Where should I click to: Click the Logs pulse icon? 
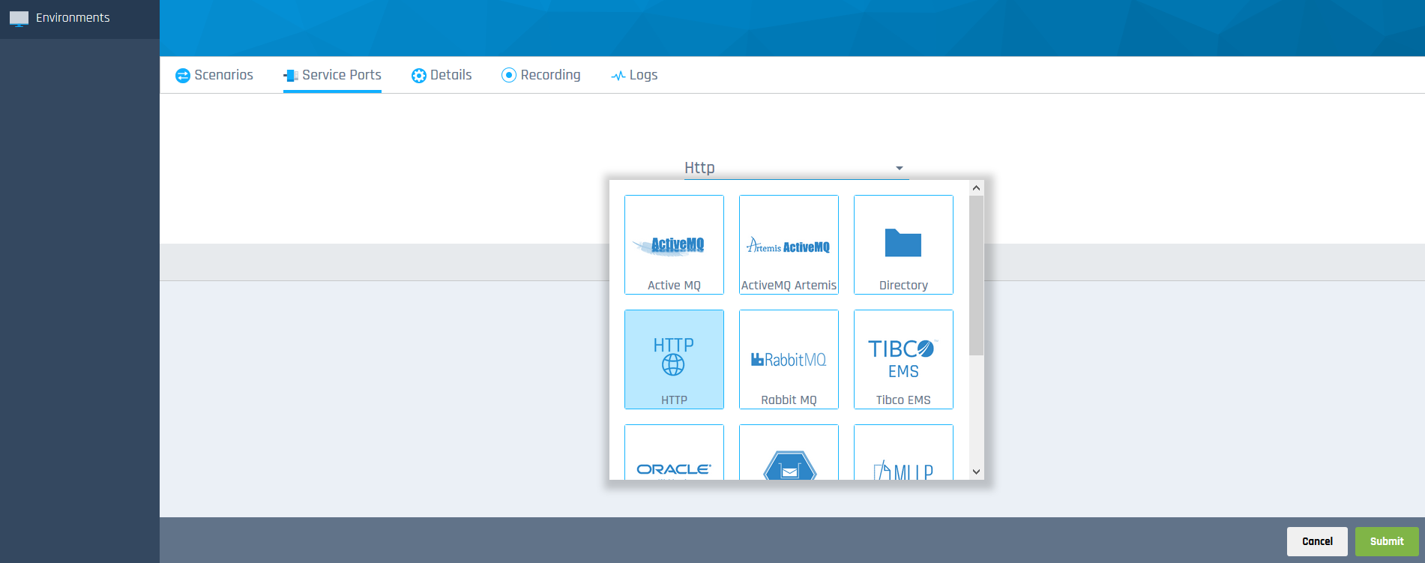pyautogui.click(x=618, y=76)
